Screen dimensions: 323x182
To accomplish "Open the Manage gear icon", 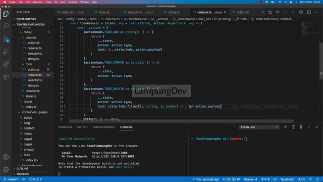I will point(6,170).
